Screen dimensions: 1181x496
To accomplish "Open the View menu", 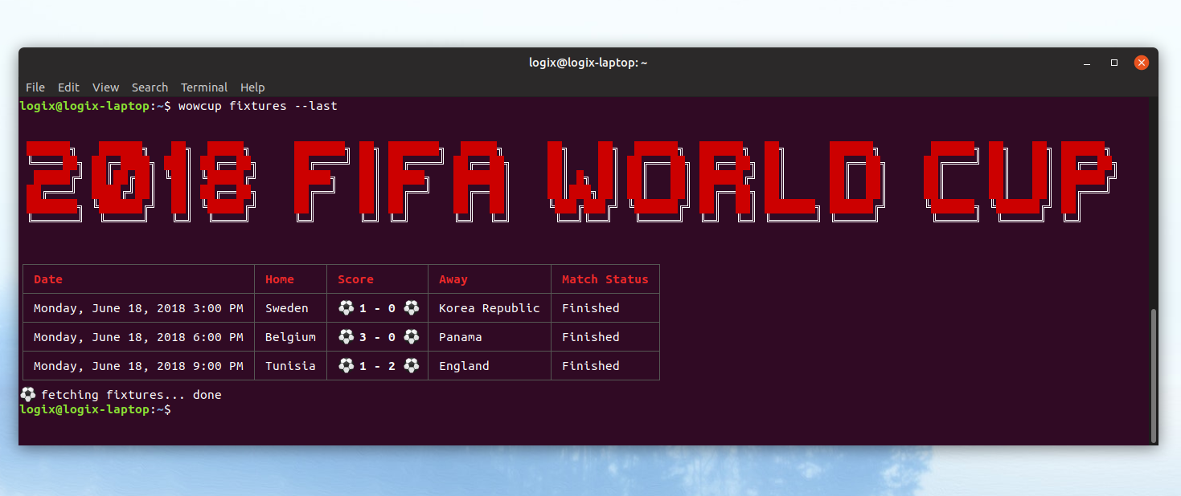I will tap(105, 87).
